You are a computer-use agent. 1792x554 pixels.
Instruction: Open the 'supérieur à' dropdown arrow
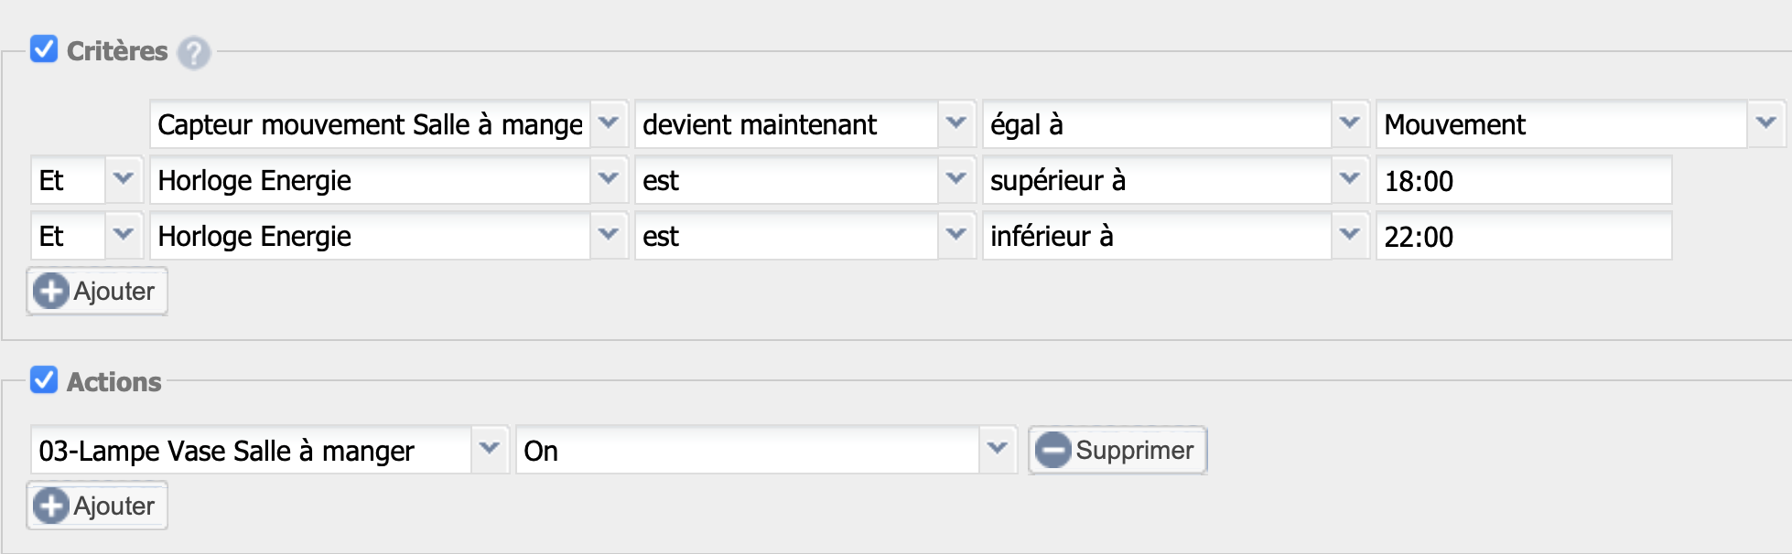coord(1349,179)
